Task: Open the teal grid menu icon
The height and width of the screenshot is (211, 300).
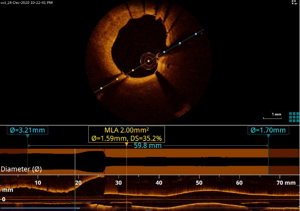Action: [294, 117]
